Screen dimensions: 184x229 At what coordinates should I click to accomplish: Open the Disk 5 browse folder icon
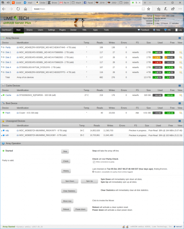(181, 72)
